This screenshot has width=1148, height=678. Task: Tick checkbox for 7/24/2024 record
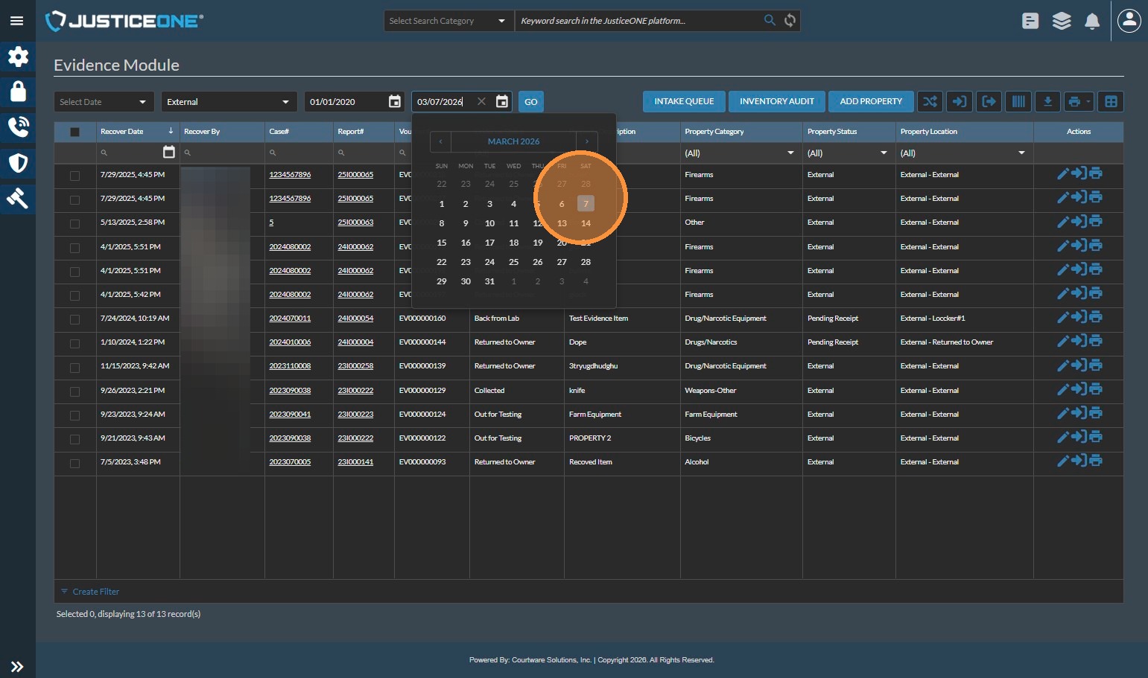point(74,319)
